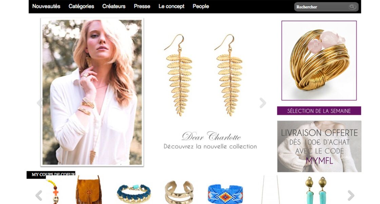Open the blue beaded cuff bracelet
This screenshot has width=380, height=204.
[x=225, y=194]
